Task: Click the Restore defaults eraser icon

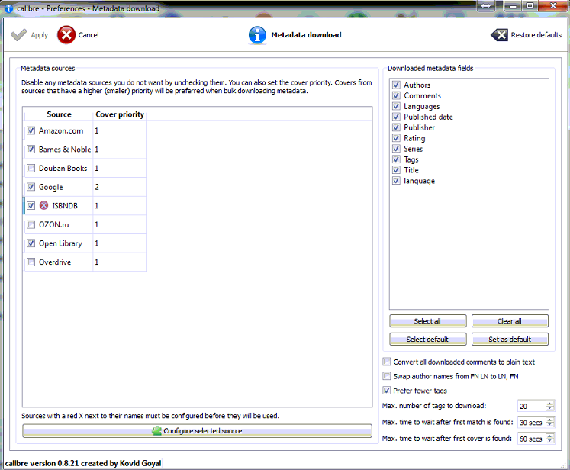Action: (499, 35)
